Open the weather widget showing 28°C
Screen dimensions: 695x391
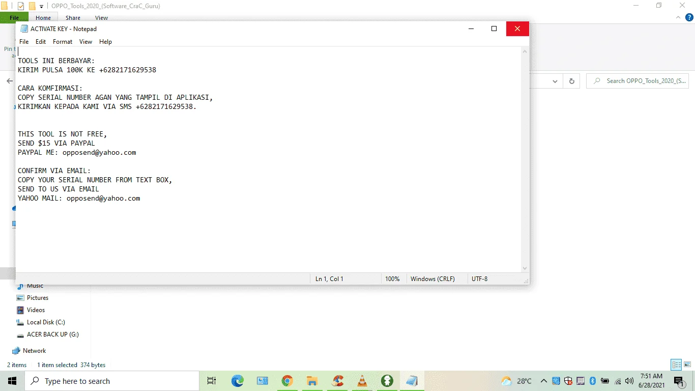point(516,381)
